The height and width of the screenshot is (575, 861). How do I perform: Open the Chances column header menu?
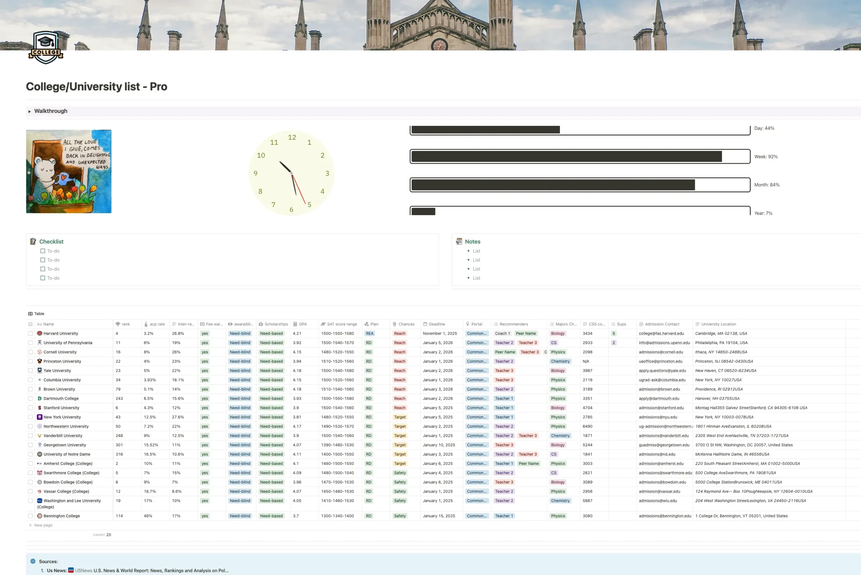(405, 324)
